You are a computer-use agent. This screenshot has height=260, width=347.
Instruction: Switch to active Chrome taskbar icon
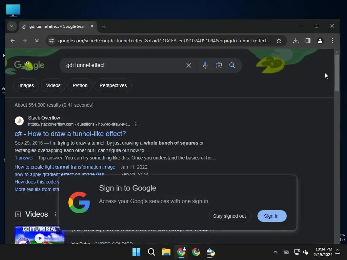click(181, 252)
